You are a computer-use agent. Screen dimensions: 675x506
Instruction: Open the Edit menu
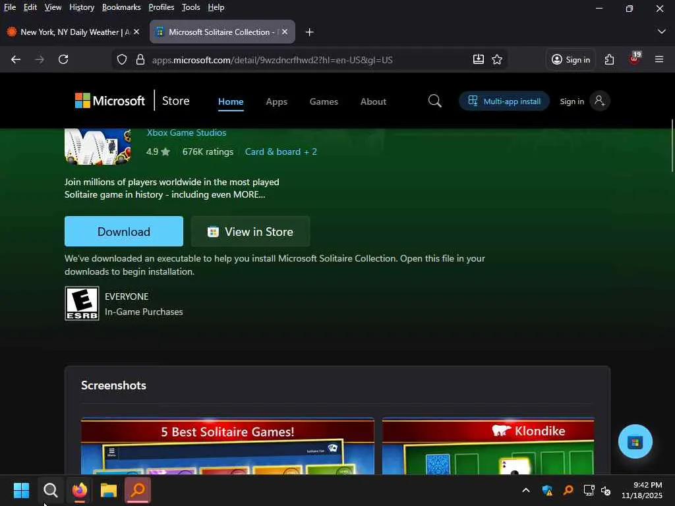click(30, 7)
